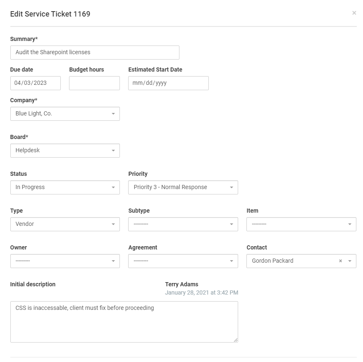Click the Summary text field

pos(95,53)
